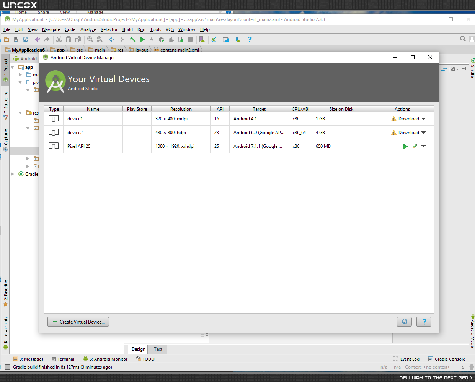This screenshot has width=475, height=382.
Task: Expand the Gradle Scripts tree node
Action: click(13, 174)
